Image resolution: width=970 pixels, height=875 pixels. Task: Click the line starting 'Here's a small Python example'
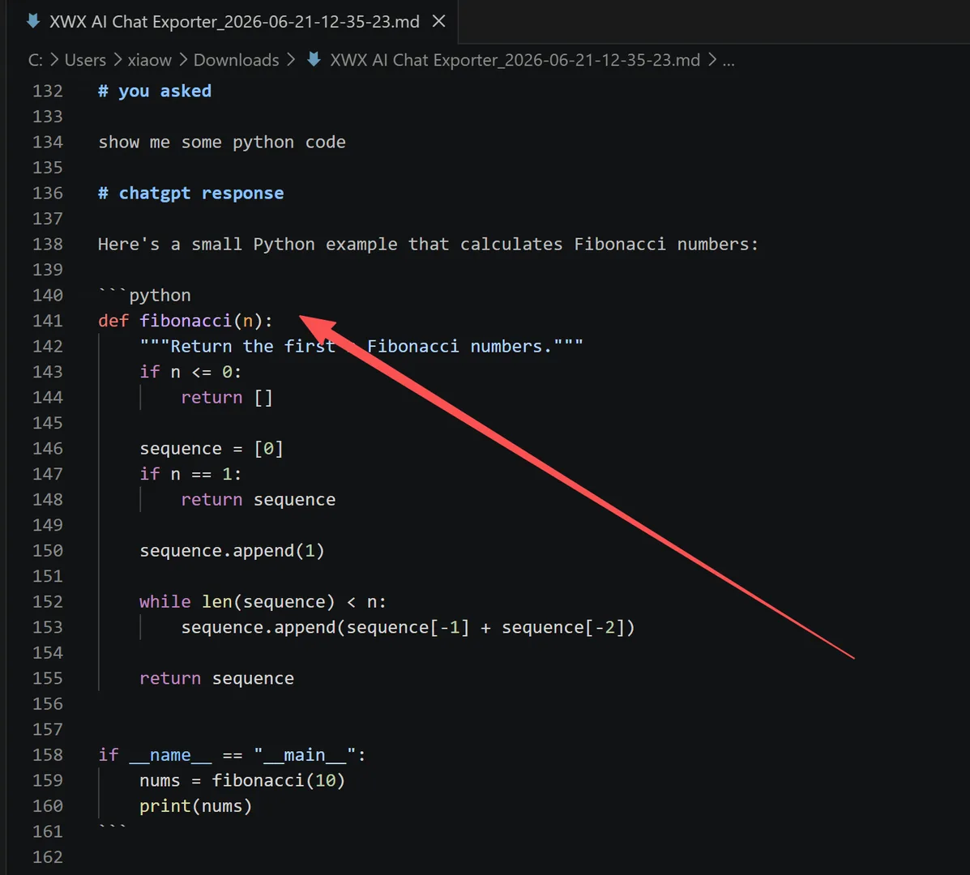(428, 244)
